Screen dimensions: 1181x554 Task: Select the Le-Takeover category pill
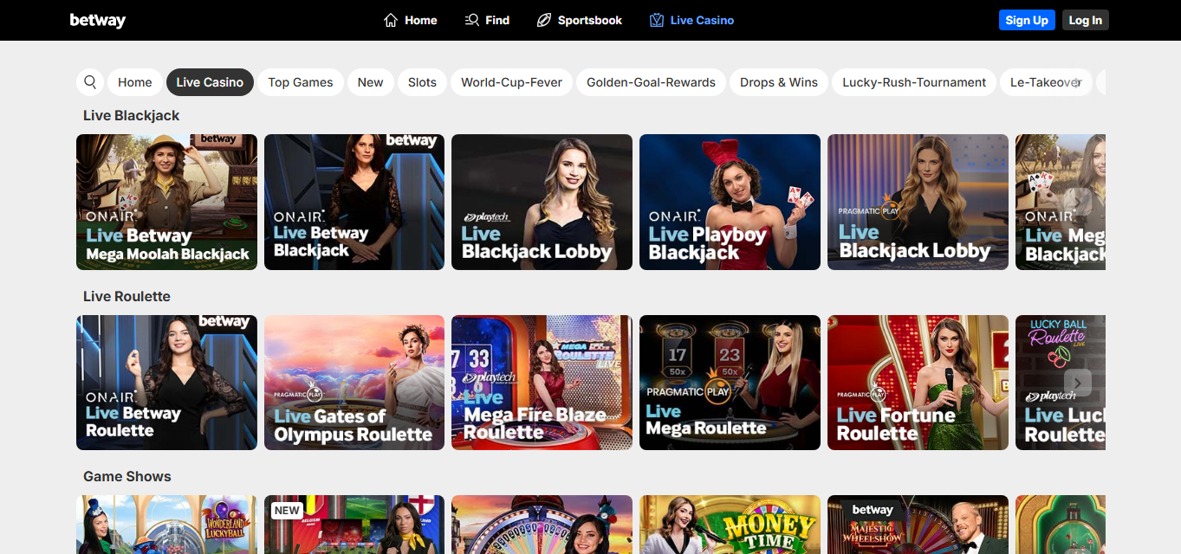point(1046,82)
